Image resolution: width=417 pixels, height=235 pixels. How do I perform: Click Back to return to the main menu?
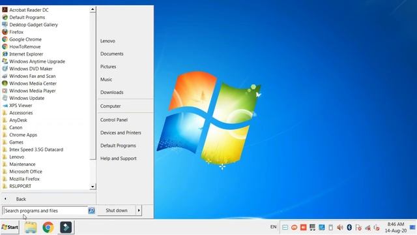tap(21, 199)
